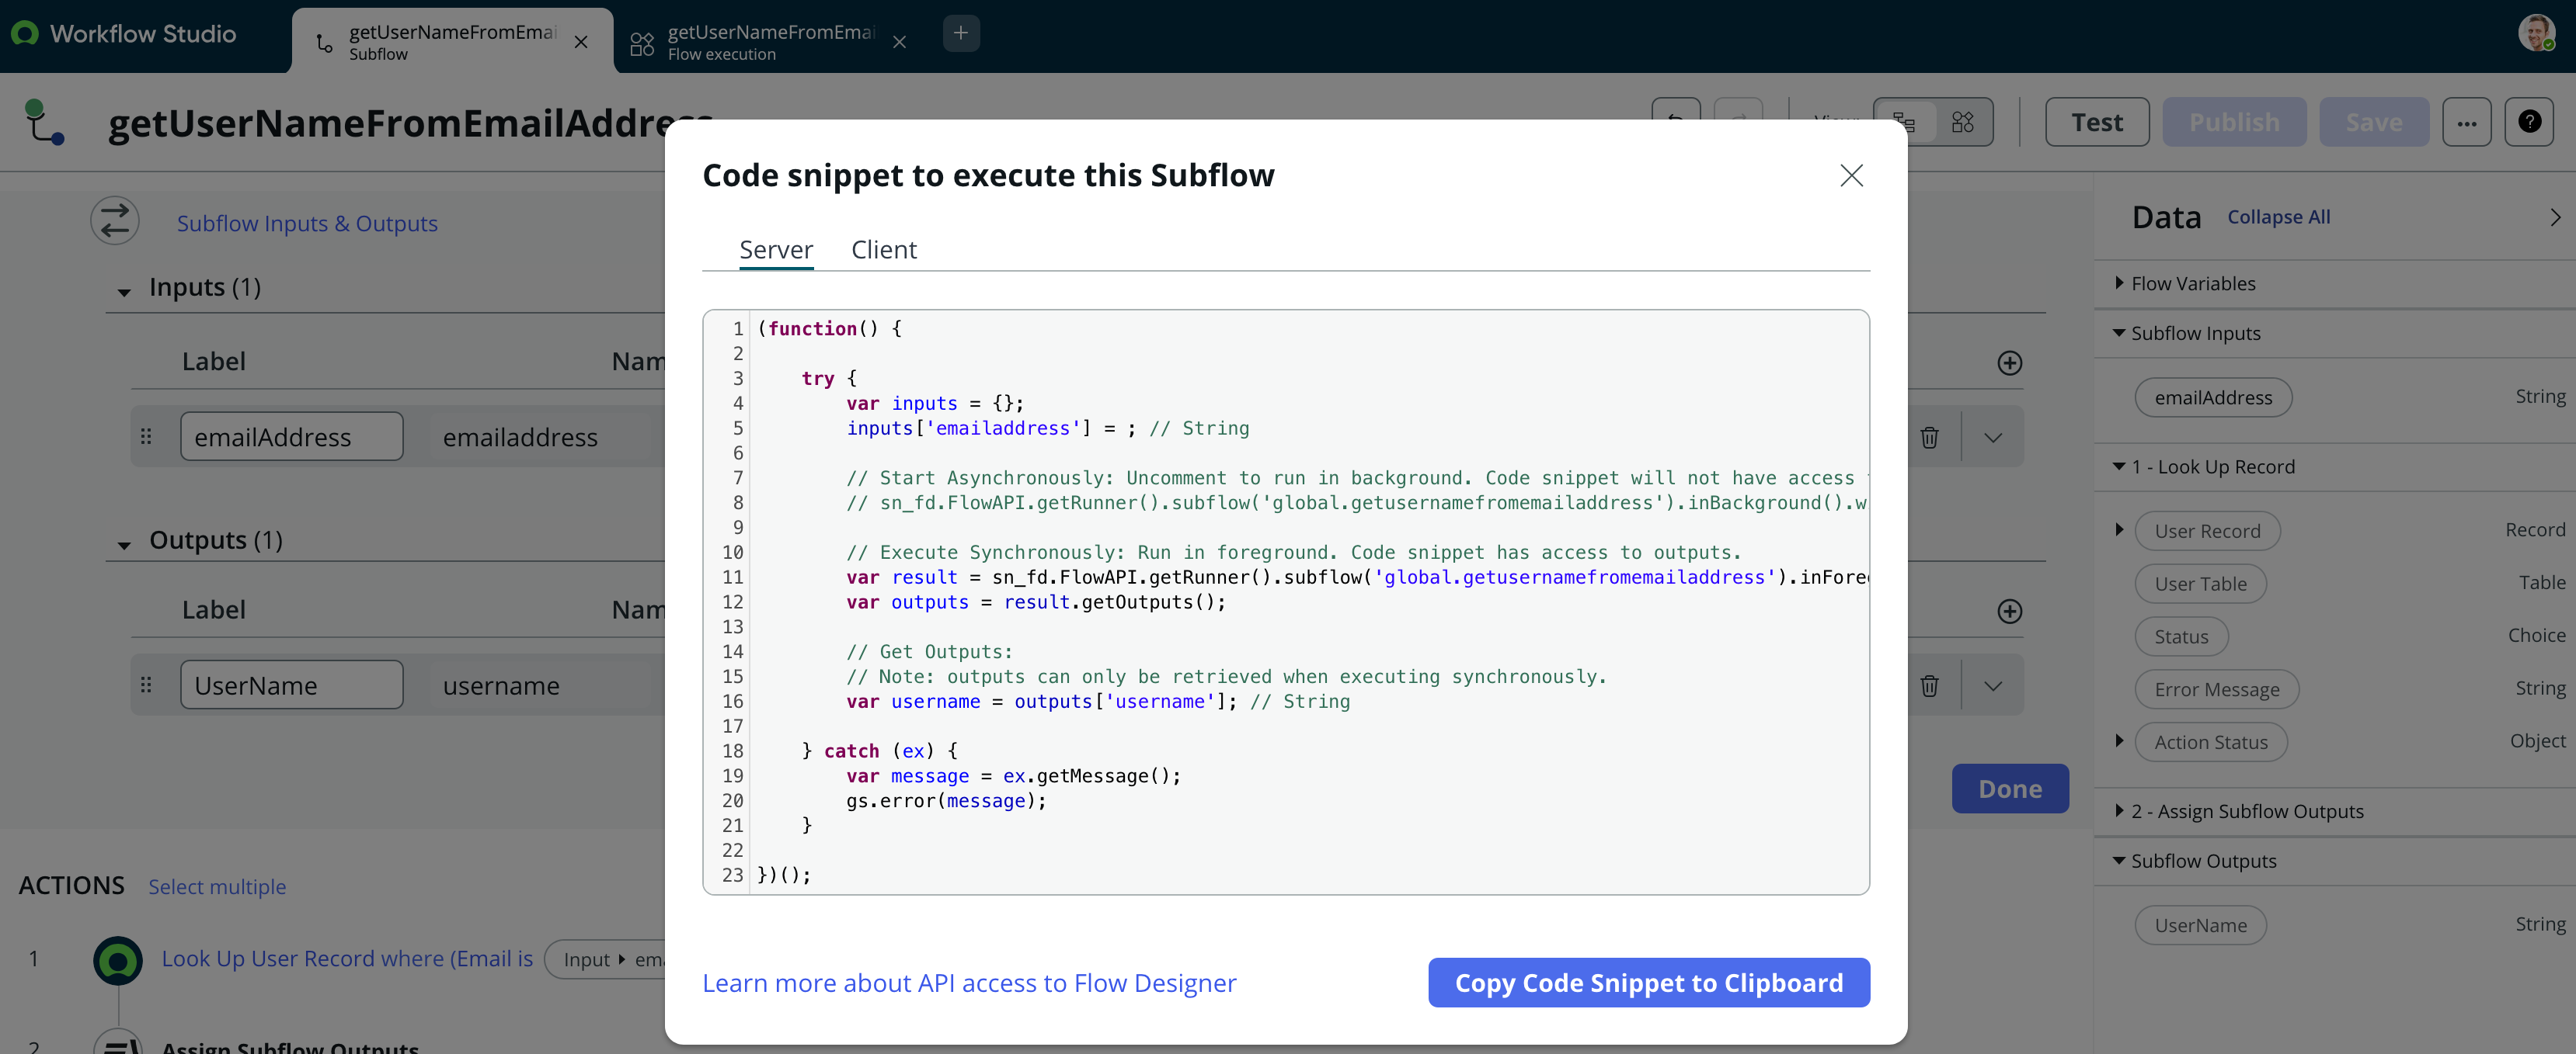
Task: Delete the emailAddress input row
Action: pyautogui.click(x=1929, y=438)
